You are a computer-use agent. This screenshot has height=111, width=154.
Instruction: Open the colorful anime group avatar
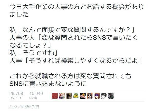point(62,96)
